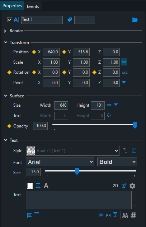Click the text spacing icon
The image size is (146, 227).
tap(38, 186)
